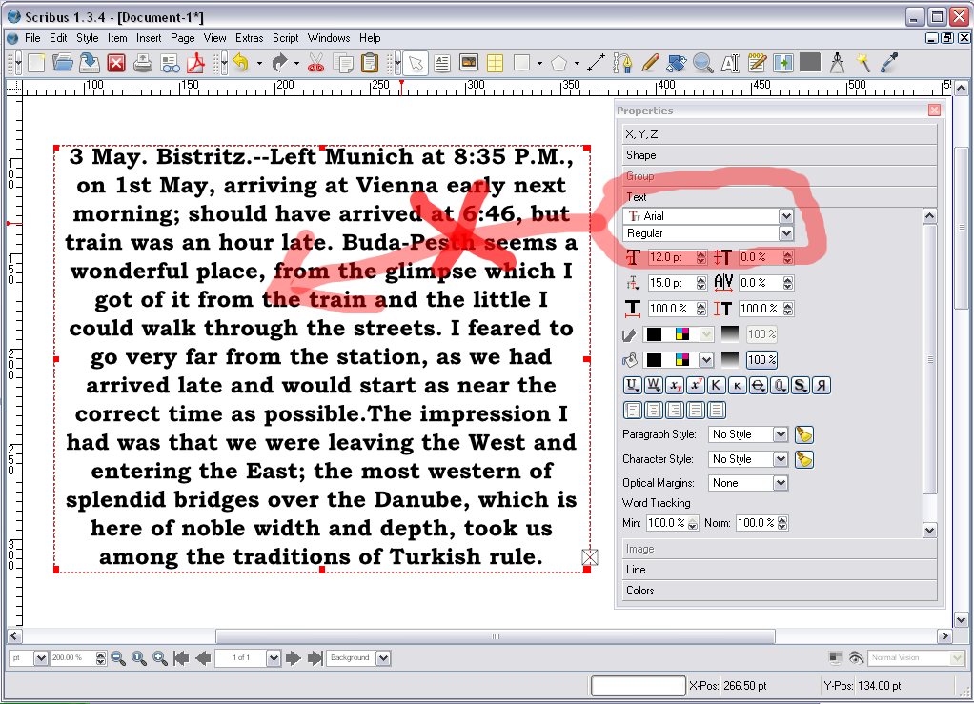Activate the Eye Dropper tool
This screenshot has width=974, height=704.
tap(889, 64)
